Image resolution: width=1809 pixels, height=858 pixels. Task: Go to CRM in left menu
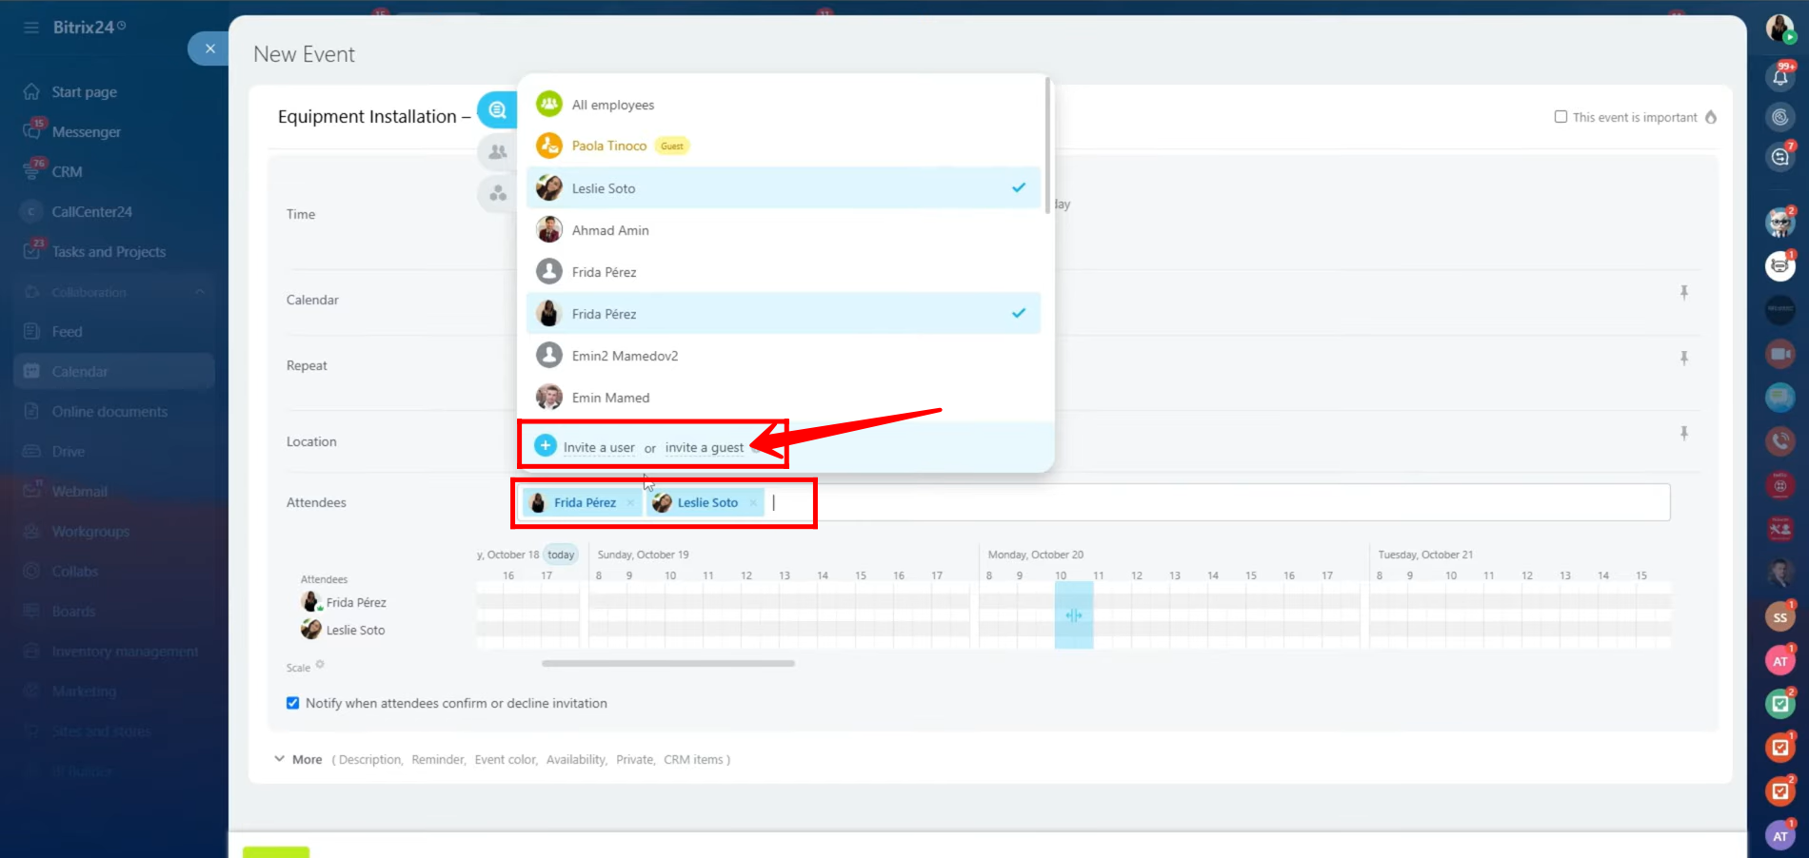(67, 172)
